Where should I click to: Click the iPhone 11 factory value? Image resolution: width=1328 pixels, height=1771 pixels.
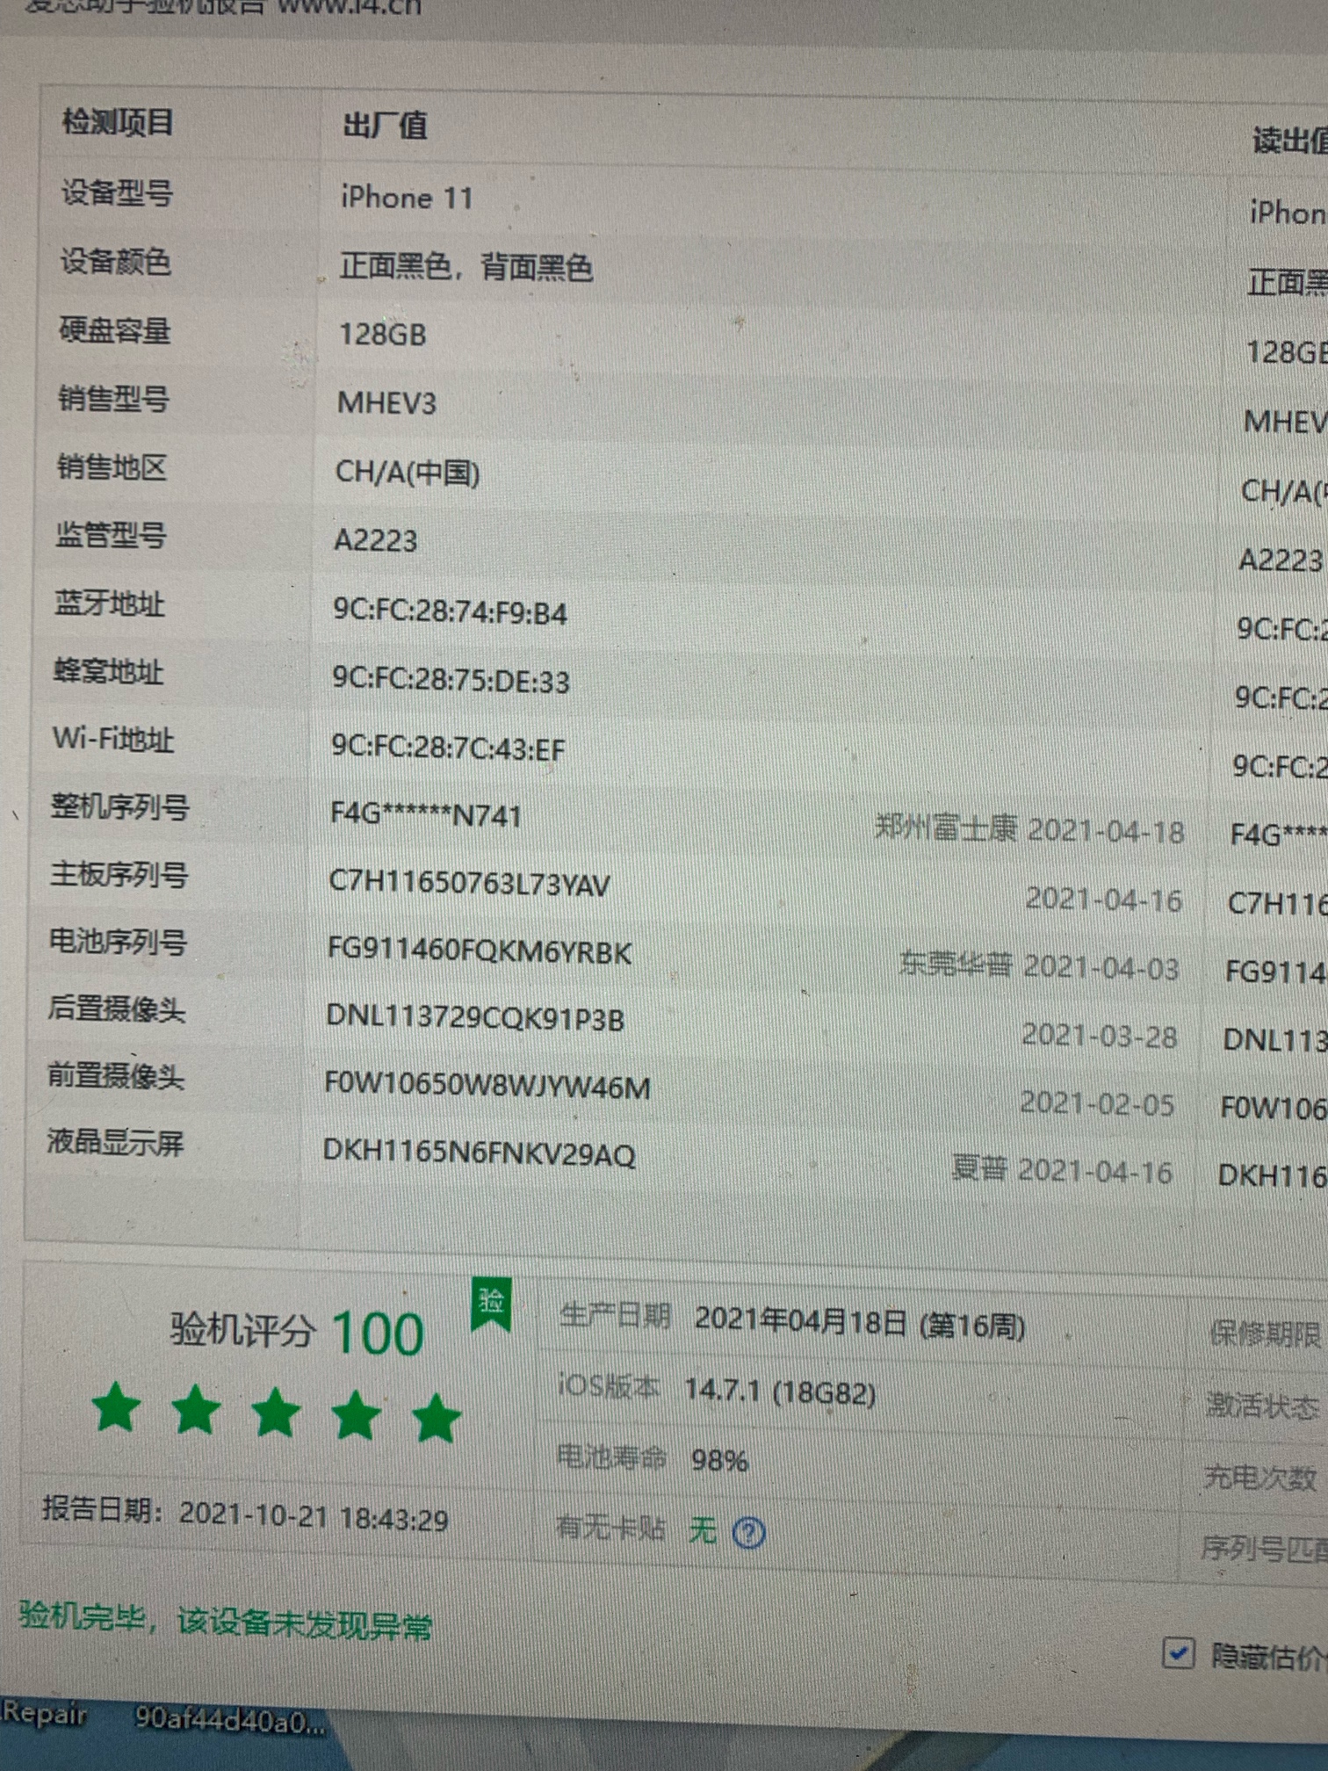(x=407, y=198)
